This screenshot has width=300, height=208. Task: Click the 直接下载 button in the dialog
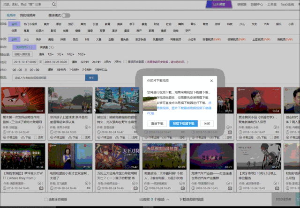157,124
